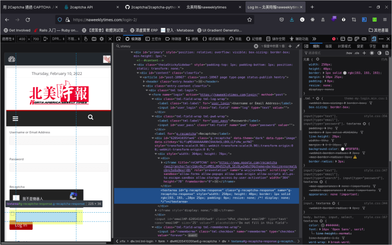
Task: Click the Get Involved bookmark
Action: pyautogui.click(x=17, y=30)
